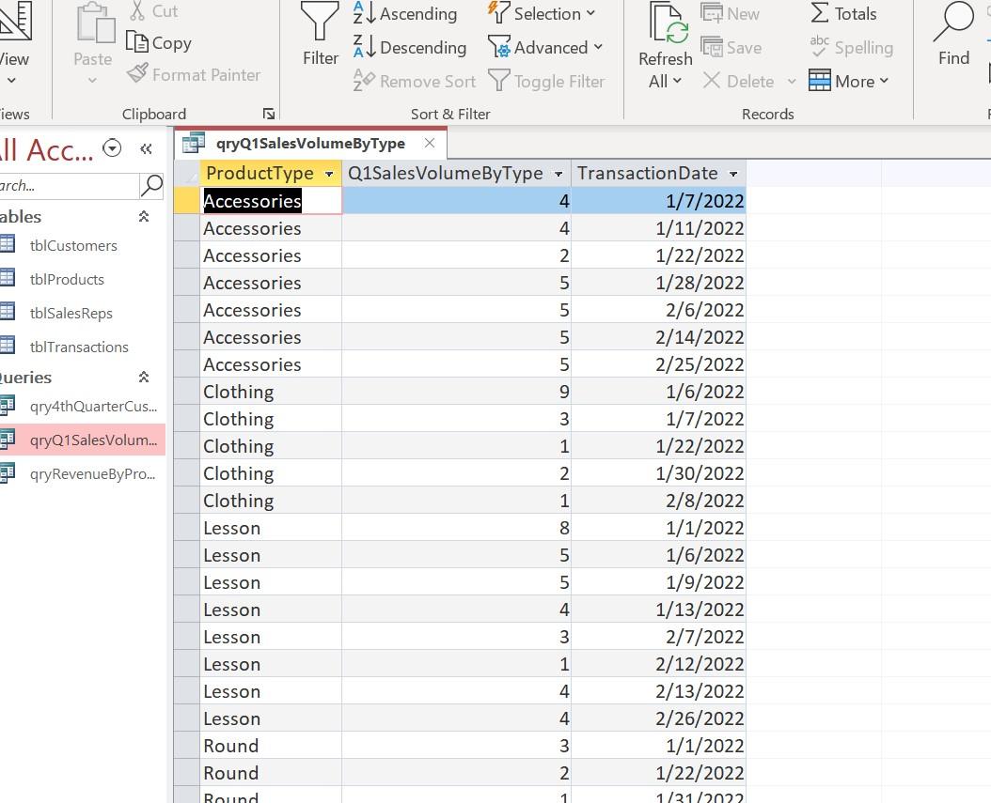The width and height of the screenshot is (991, 803).
Task: Click Remove Sort
Action: [x=415, y=81]
